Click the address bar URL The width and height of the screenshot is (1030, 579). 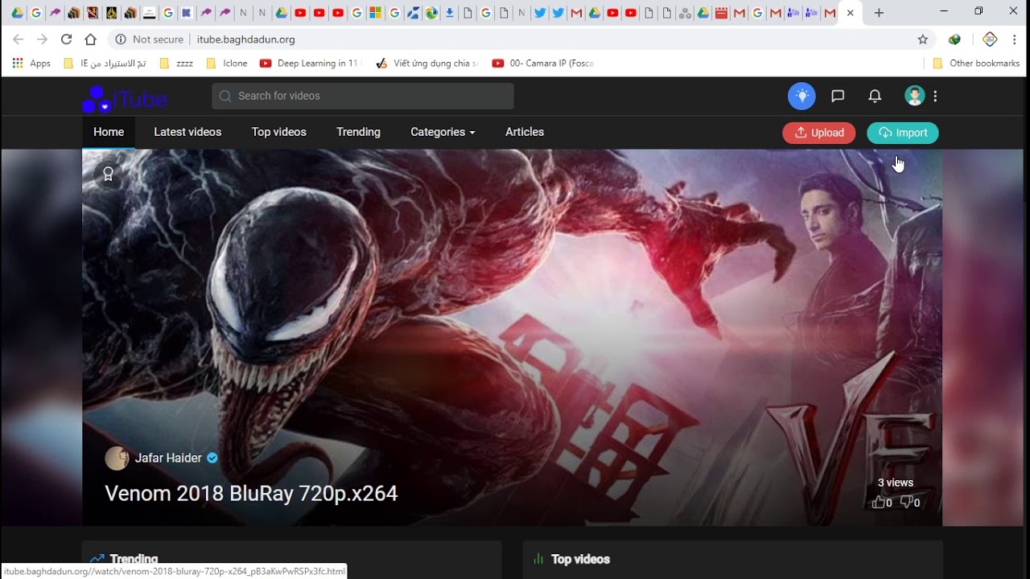click(x=246, y=39)
